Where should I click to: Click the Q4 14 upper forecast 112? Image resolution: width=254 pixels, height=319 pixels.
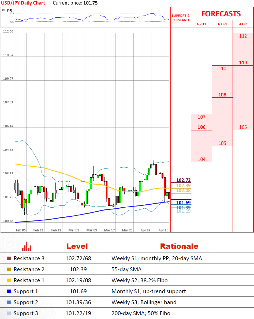pyautogui.click(x=243, y=36)
